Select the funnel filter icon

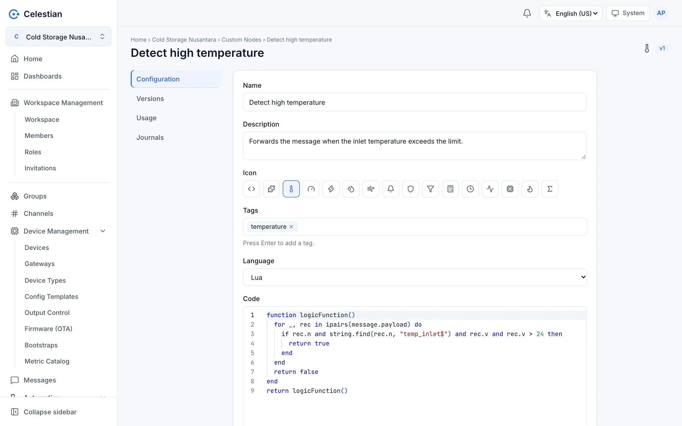point(430,189)
